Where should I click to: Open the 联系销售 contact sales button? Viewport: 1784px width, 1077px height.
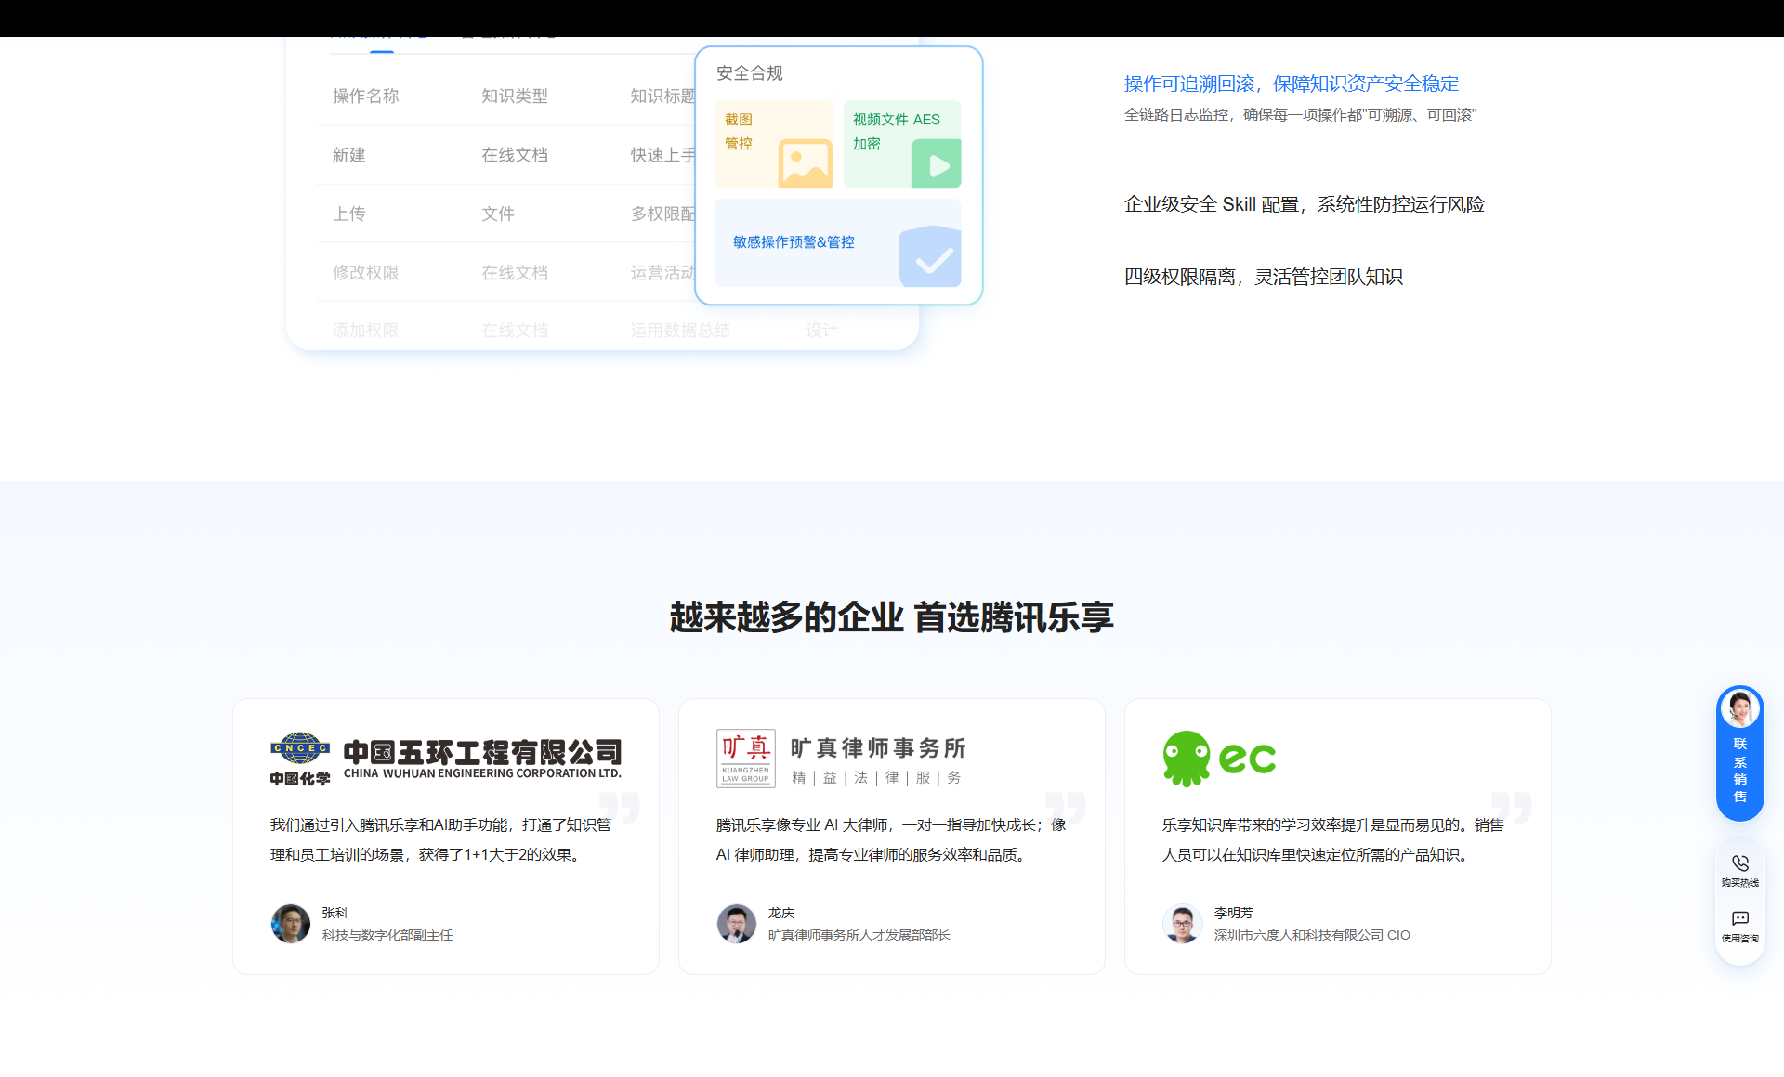click(x=1740, y=754)
